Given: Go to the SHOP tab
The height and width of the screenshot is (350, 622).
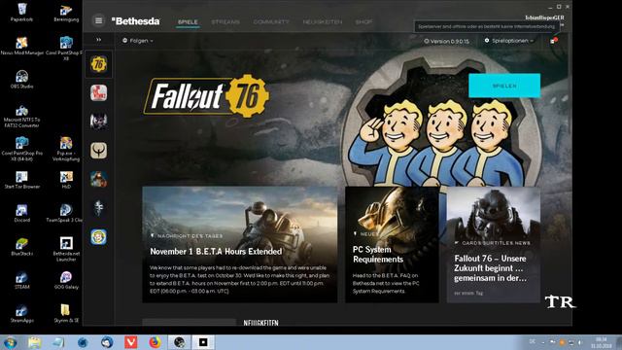Looking at the screenshot, I should click(363, 21).
